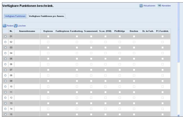Click the Abmelden logout icon
183x117 pixels.
pyautogui.click(x=159, y=6)
